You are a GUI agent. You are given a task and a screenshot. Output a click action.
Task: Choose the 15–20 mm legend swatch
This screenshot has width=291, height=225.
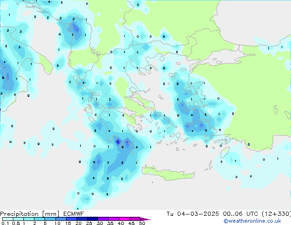[71, 219]
